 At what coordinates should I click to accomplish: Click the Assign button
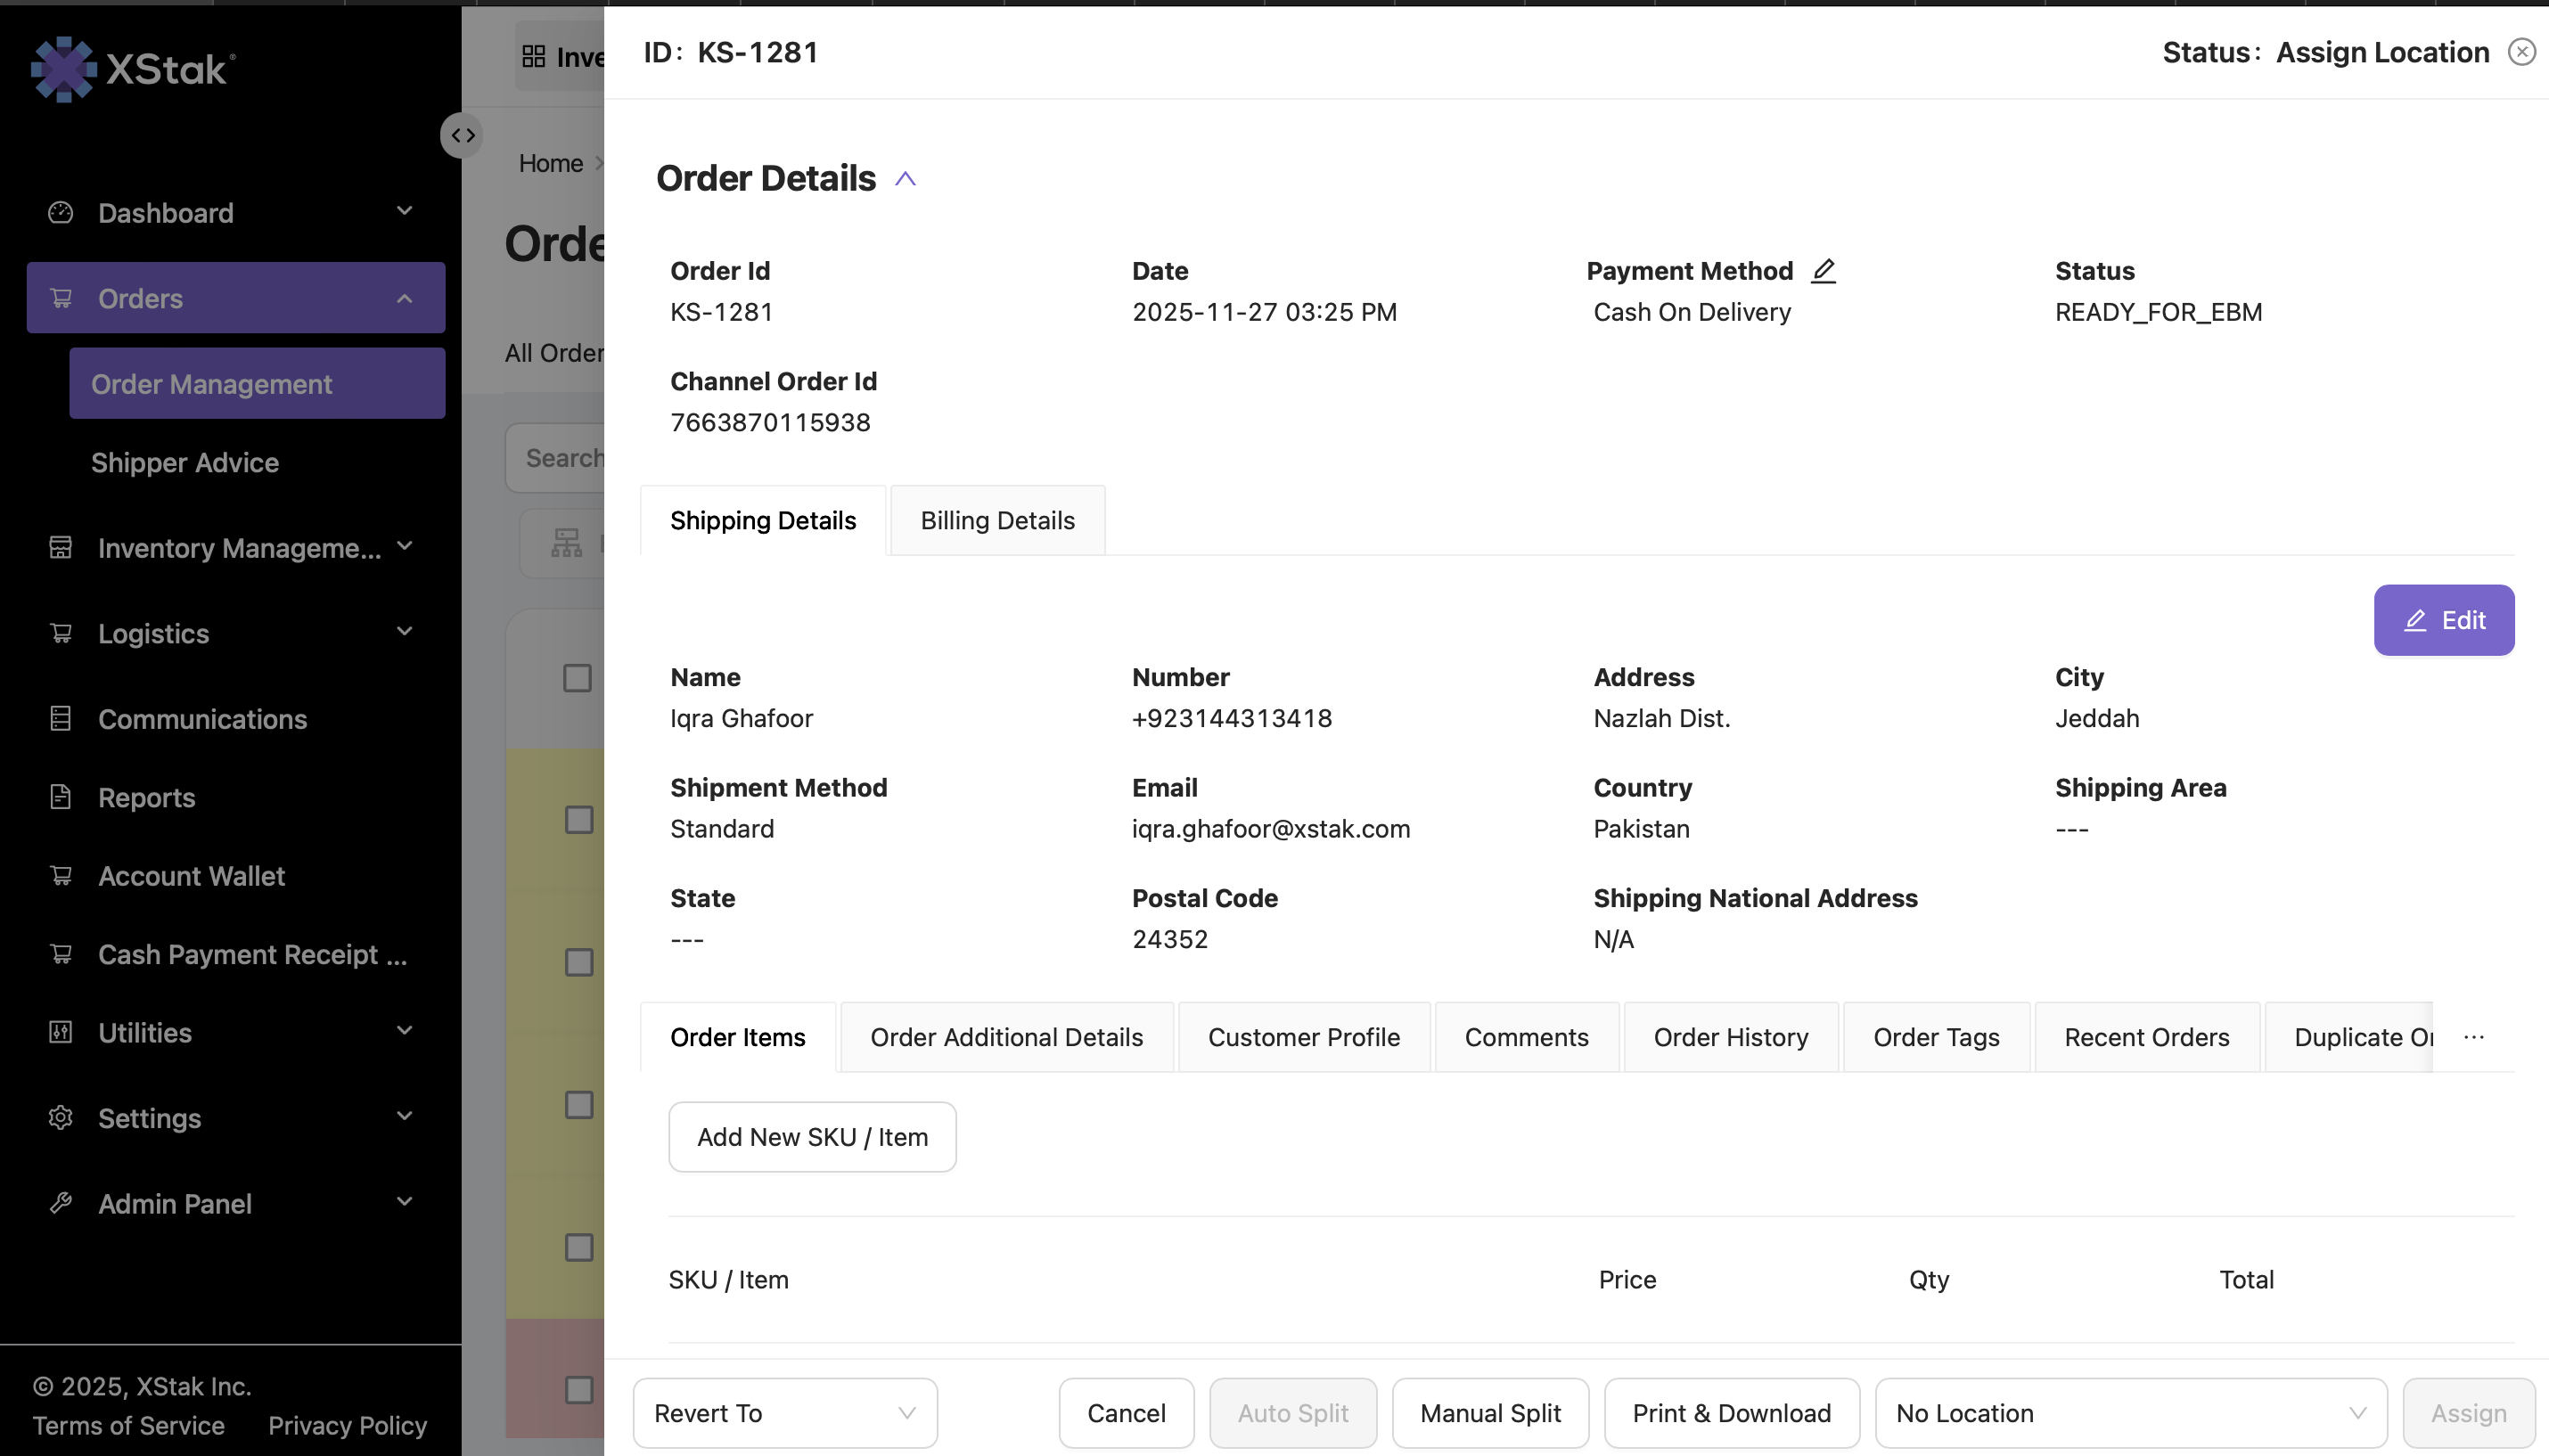click(2469, 1413)
